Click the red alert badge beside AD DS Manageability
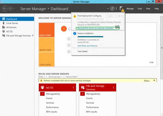The height and width of the screenshot is (116, 163). [42, 94]
